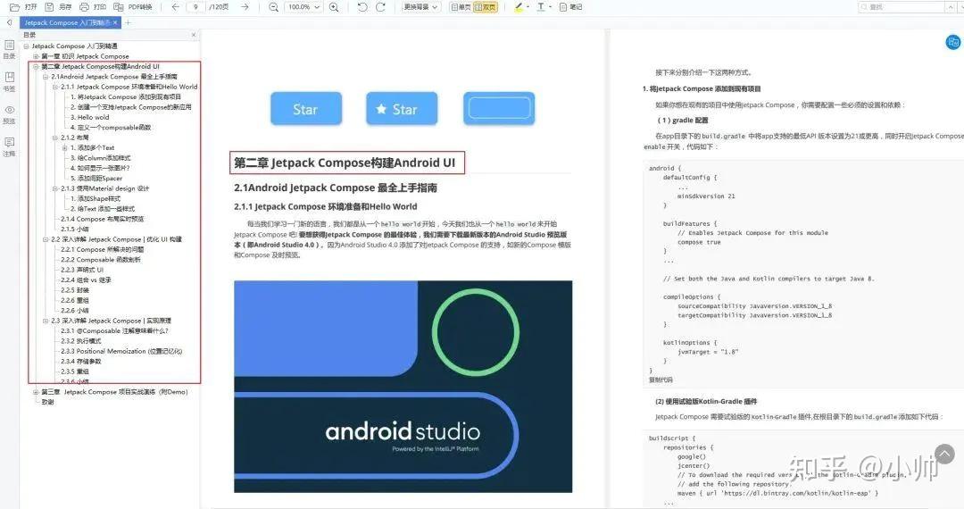The image size is (964, 509).
Task: Open the underline tool dropdown arrow
Action: (x=550, y=7)
